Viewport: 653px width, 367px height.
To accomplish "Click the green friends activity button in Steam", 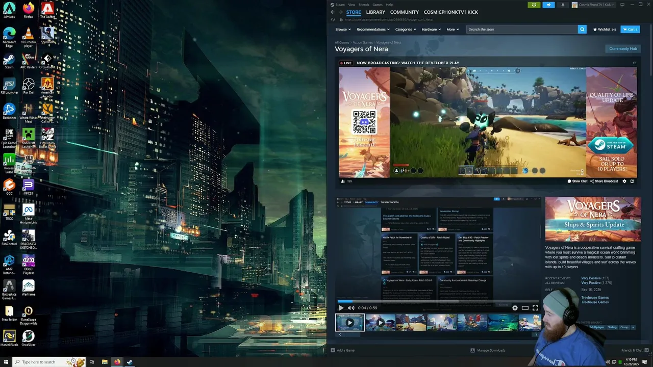I will 534,5.
